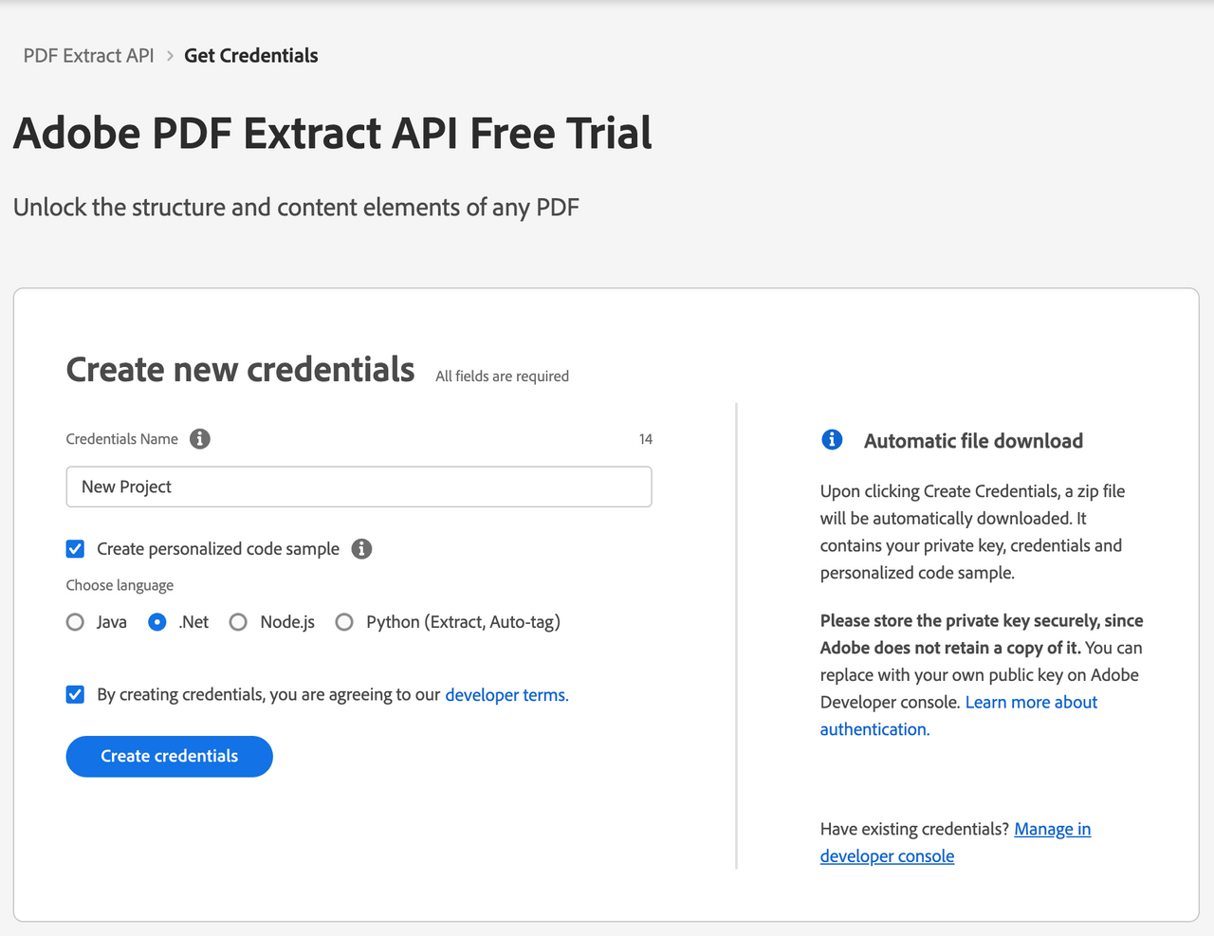Click the info icon beside Credentials Name
Screen dimensions: 1214x936
[200, 439]
